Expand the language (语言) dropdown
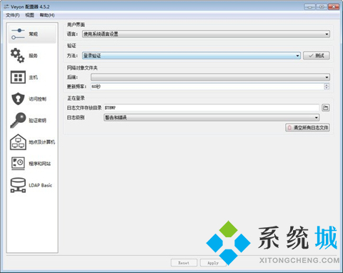The width and height of the screenshot is (343, 273). click(206, 34)
